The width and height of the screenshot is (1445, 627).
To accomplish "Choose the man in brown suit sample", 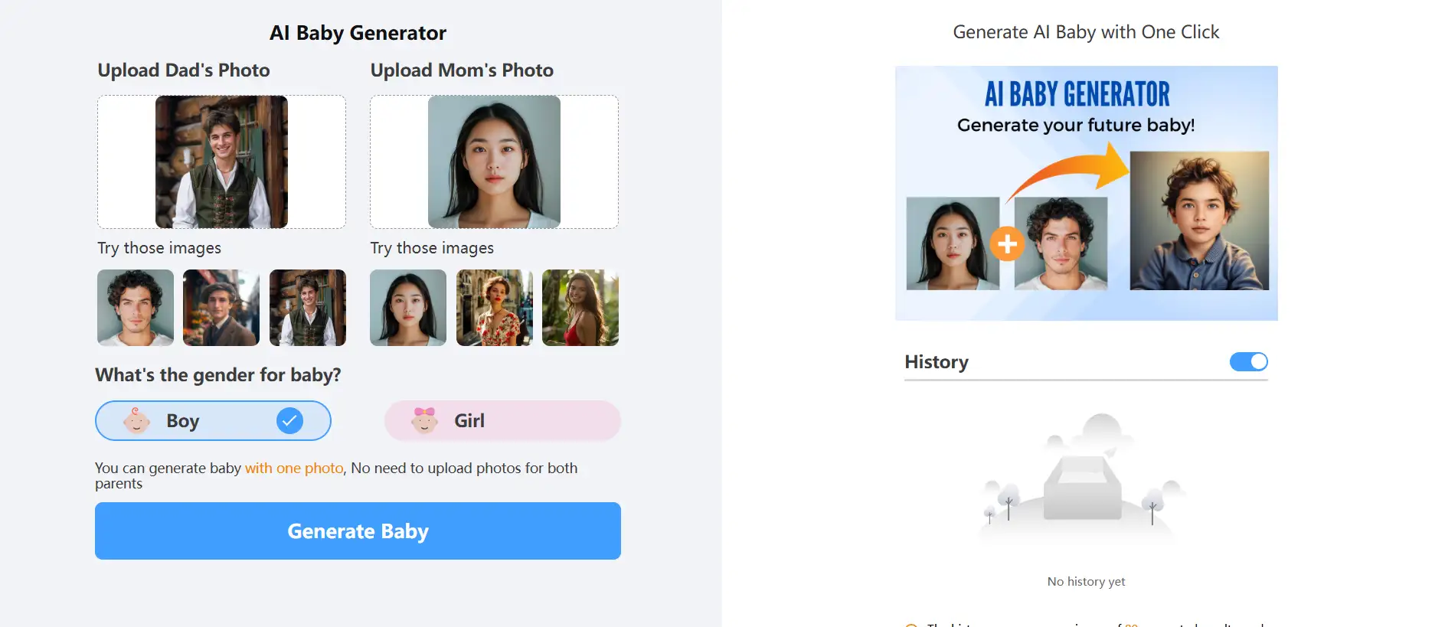I will coord(221,308).
